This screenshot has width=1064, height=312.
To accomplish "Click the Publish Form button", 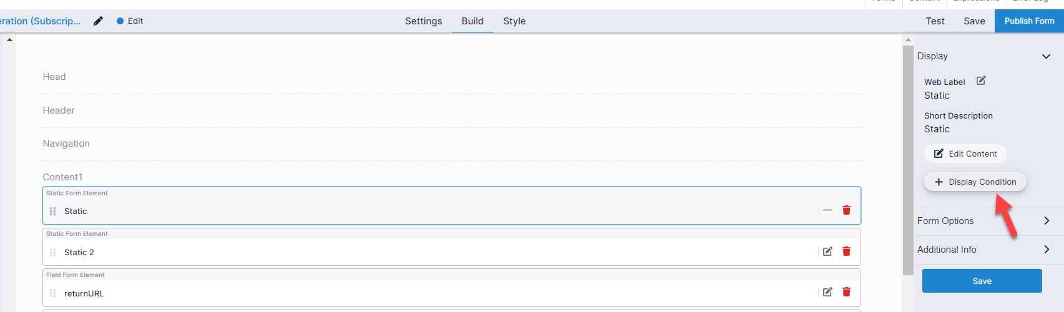I will click(1029, 21).
